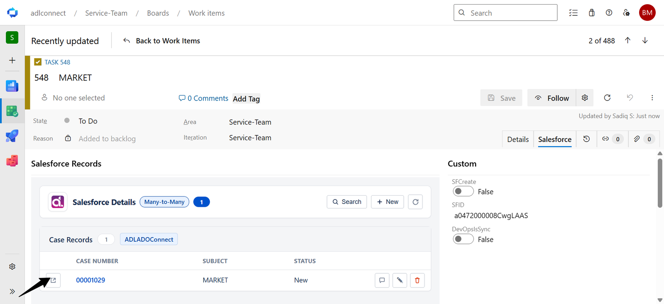Open the work items list icon in header

[573, 13]
